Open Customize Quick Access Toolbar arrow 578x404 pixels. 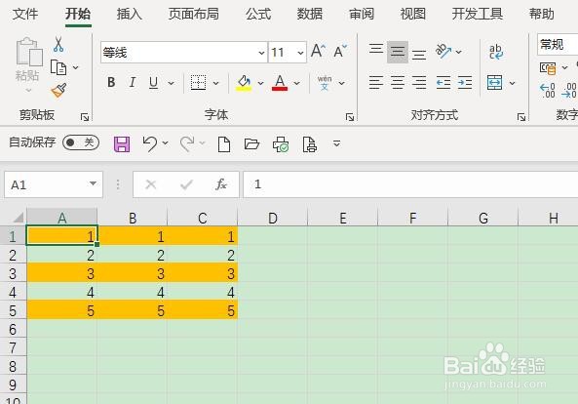(x=336, y=143)
